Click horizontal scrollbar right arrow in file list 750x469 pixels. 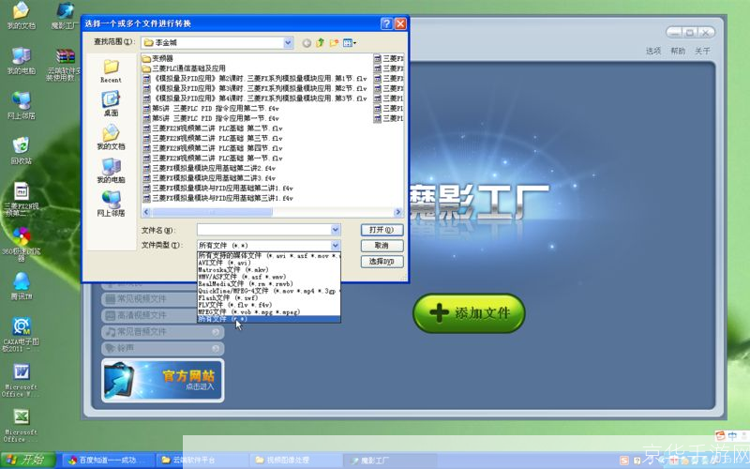pyautogui.click(x=397, y=212)
